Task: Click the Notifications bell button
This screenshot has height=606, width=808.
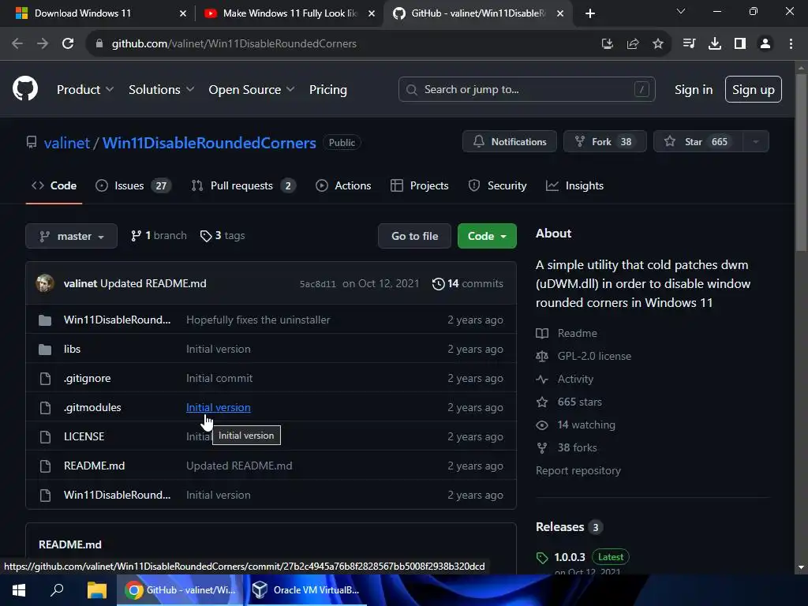Action: pos(509,142)
